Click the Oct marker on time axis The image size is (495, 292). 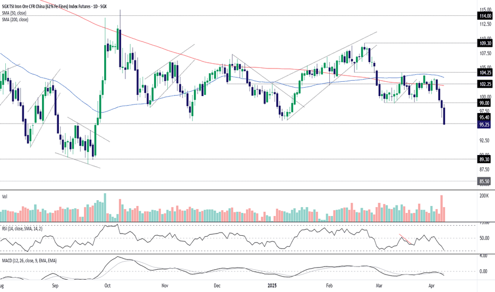click(107, 286)
